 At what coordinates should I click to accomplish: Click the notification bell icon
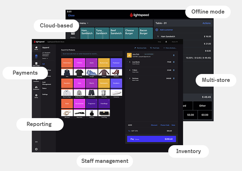click(166, 42)
